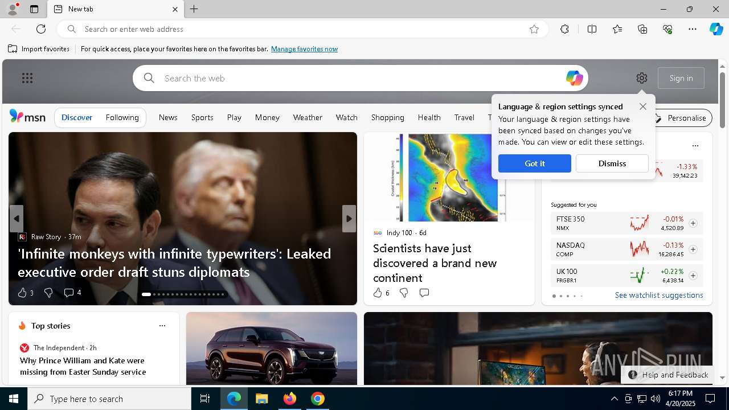Add this page to favorites star
The image size is (729, 410).
click(x=534, y=29)
